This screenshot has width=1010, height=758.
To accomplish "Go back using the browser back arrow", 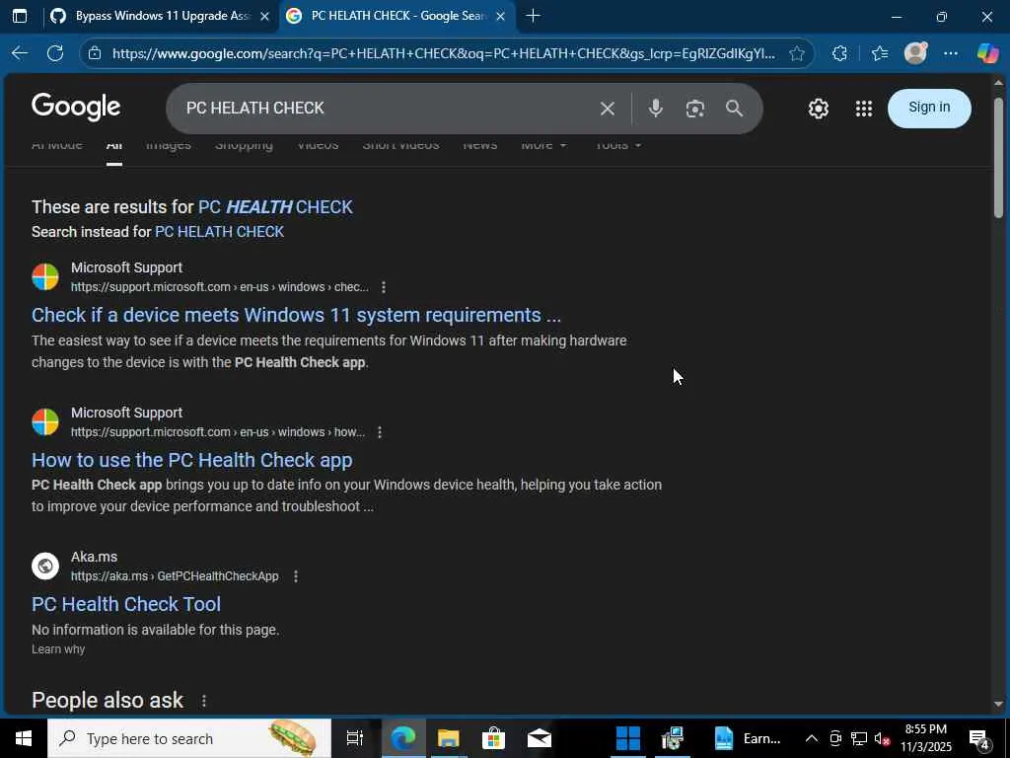I will pyautogui.click(x=20, y=53).
